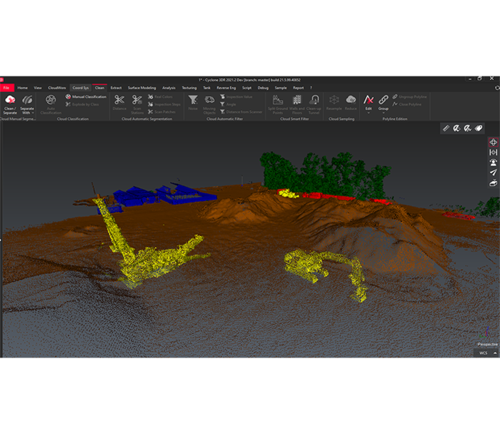Open the ? help menu

pos(311,88)
